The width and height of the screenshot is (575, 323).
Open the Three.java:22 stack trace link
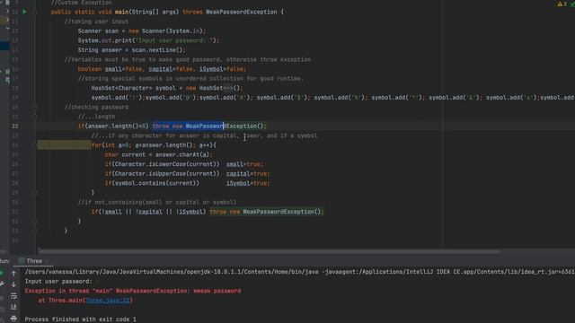click(108, 301)
